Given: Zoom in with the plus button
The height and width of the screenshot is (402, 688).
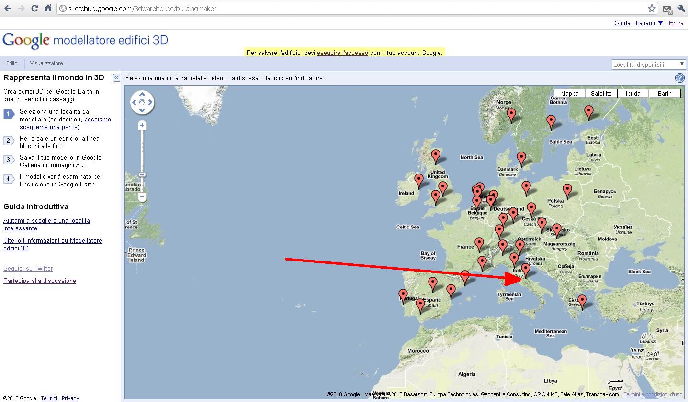Looking at the screenshot, I should pos(142,125).
